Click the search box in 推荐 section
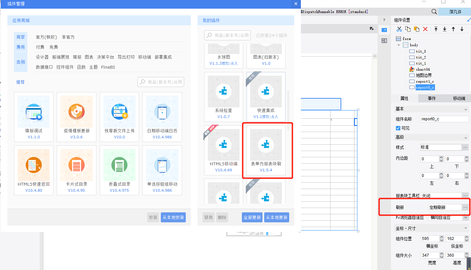Viewport: 471px width, 270px height. click(x=161, y=82)
